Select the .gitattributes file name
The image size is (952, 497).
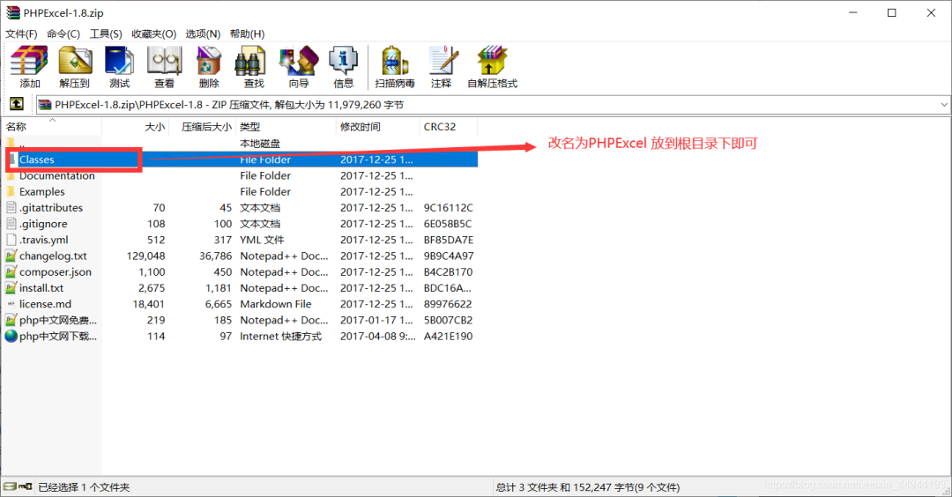(51, 208)
